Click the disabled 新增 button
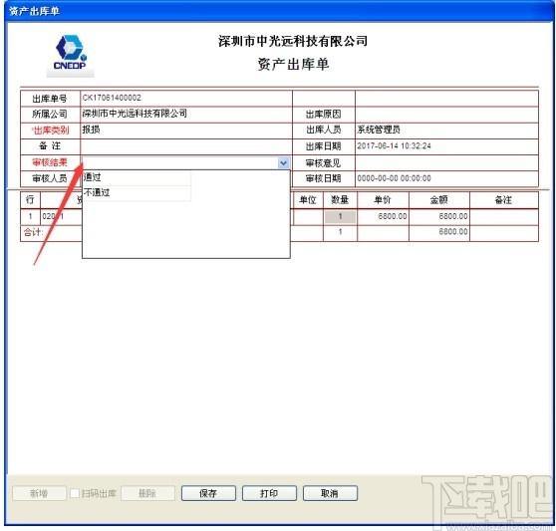The image size is (556, 531). click(x=39, y=493)
